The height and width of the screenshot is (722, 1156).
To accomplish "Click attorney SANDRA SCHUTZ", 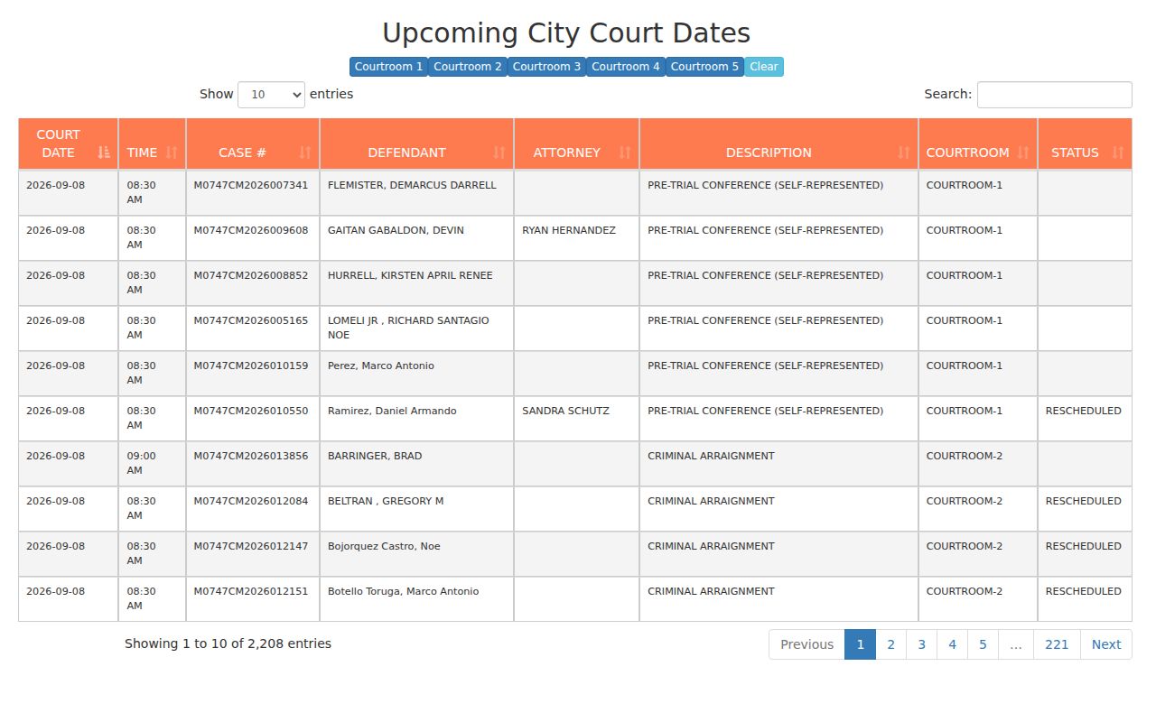I will pyautogui.click(x=565, y=411).
